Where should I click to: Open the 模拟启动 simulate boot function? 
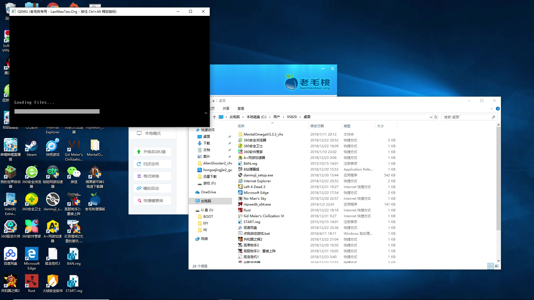(x=152, y=188)
